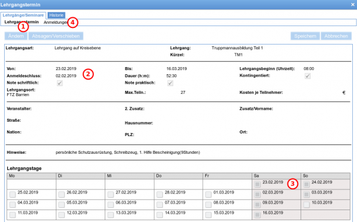Click the Mi column header
The image size is (357, 222).
pos(130,176)
